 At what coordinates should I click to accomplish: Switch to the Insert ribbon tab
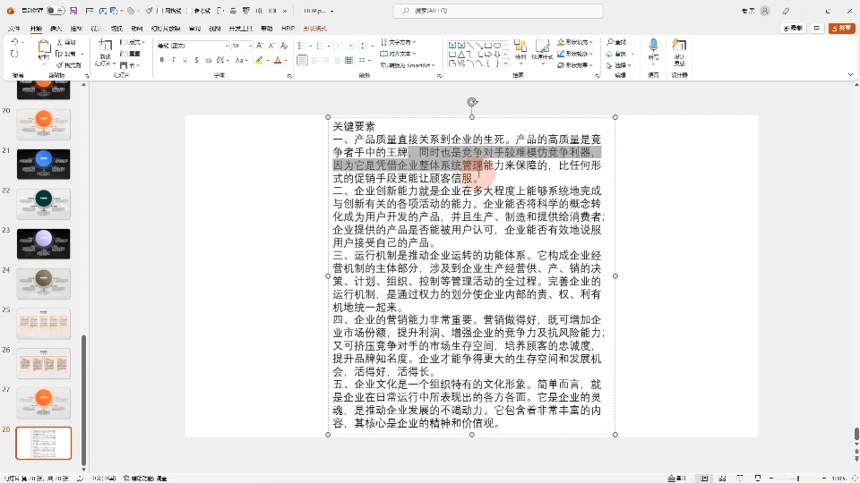coord(56,29)
